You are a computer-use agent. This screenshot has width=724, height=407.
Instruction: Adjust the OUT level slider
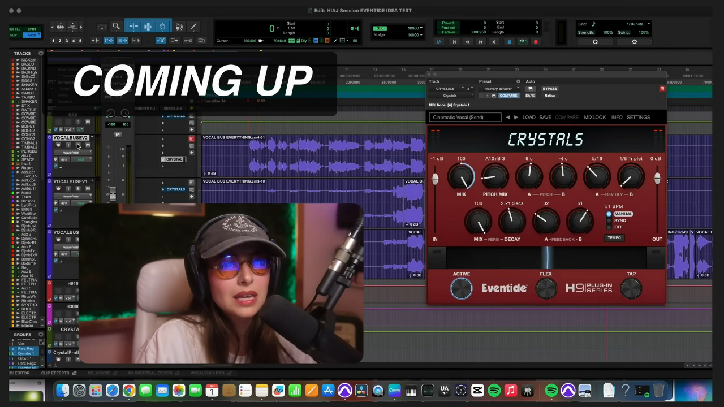pos(657,179)
